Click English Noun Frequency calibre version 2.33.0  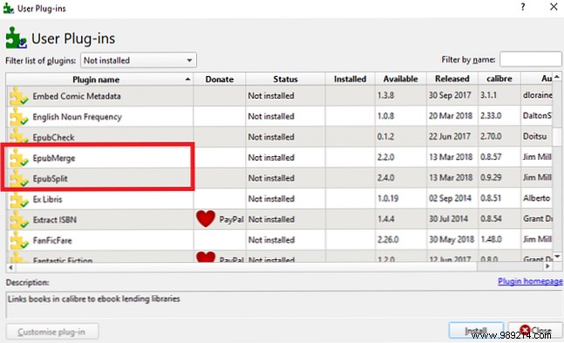(491, 116)
